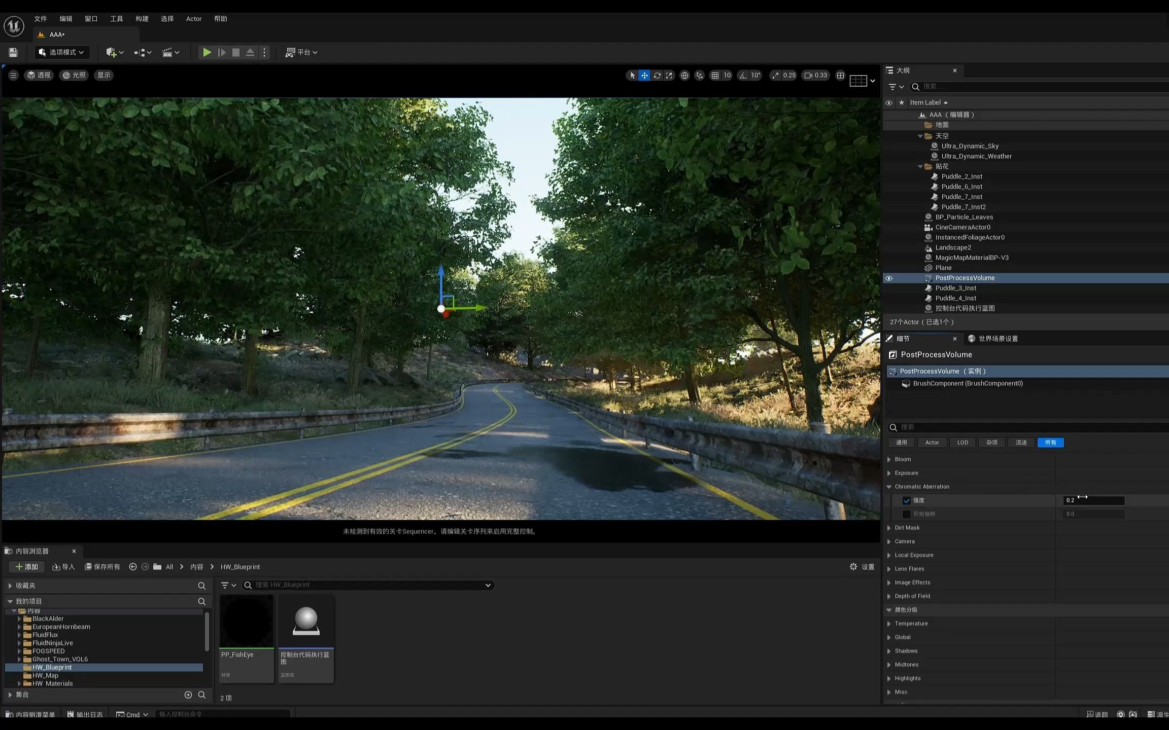Click the save level floppy disk icon
This screenshot has width=1169, height=730.
pos(13,52)
